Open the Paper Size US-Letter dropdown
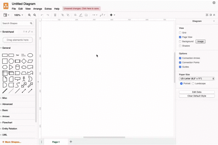Image resolution: width=218 pixels, height=145 pixels. [x=197, y=79]
